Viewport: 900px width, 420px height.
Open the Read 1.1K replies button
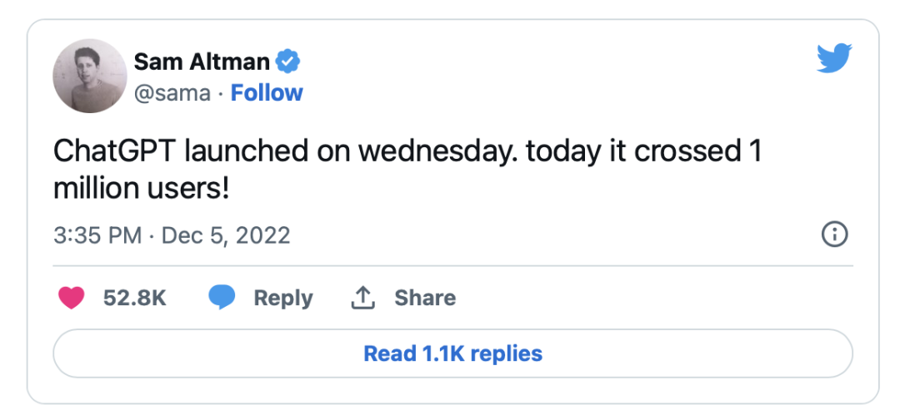[x=452, y=353]
